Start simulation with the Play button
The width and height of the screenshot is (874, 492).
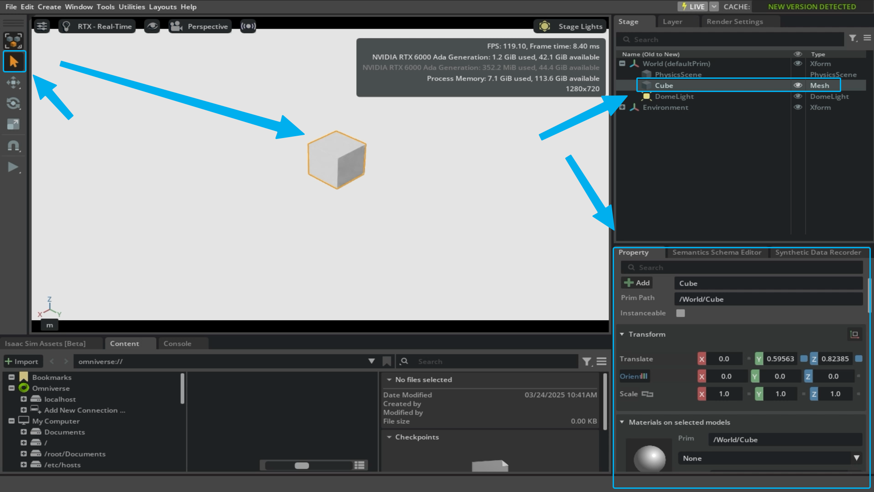(x=13, y=167)
